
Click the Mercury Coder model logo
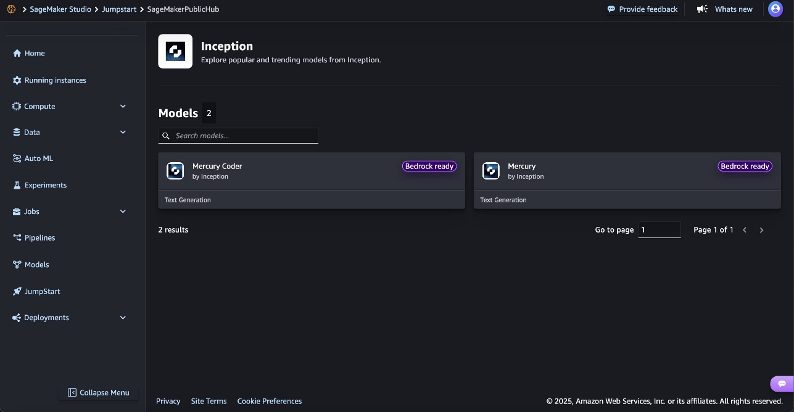(x=175, y=171)
